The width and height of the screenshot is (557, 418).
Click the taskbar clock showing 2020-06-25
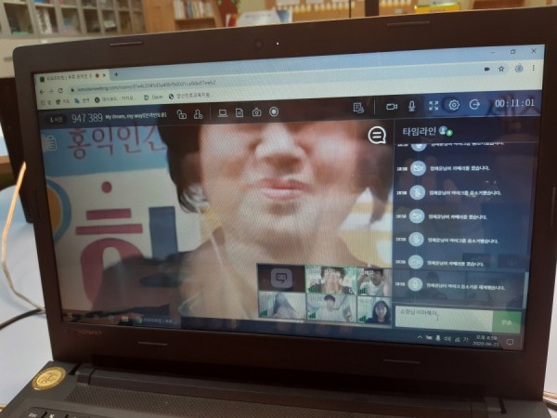pyautogui.click(x=485, y=341)
